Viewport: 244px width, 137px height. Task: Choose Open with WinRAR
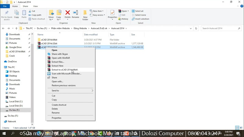pos(61,58)
